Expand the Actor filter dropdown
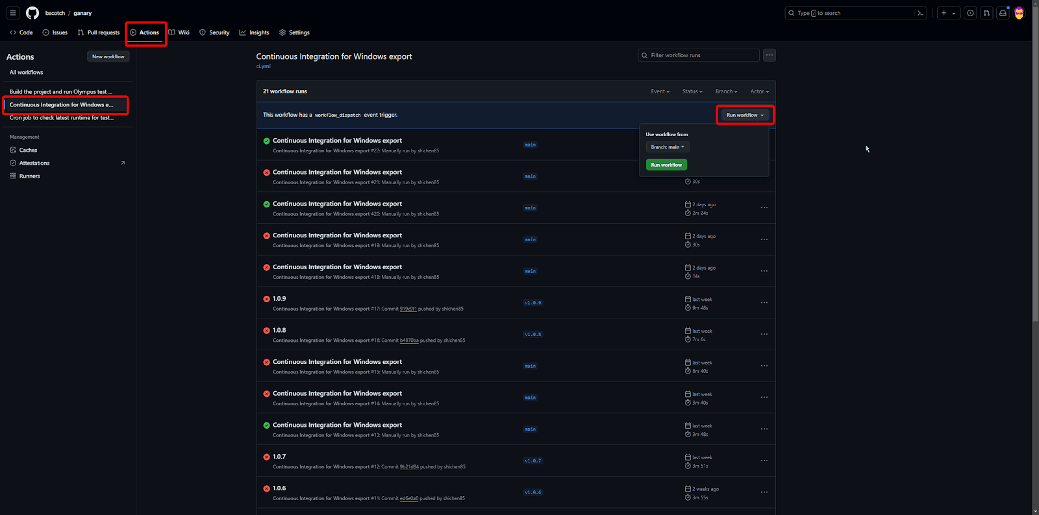Screen dimensions: 1039x515 point(759,91)
